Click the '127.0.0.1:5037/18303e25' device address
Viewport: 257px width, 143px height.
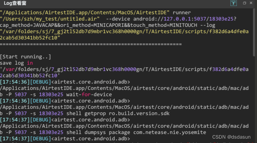[199, 19]
